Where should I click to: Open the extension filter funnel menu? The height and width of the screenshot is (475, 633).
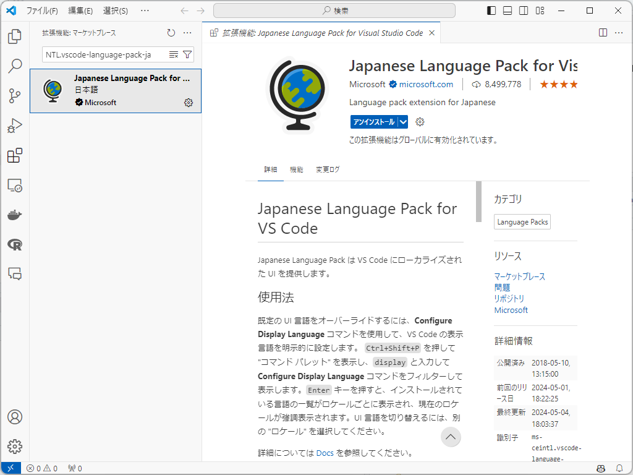(x=188, y=54)
